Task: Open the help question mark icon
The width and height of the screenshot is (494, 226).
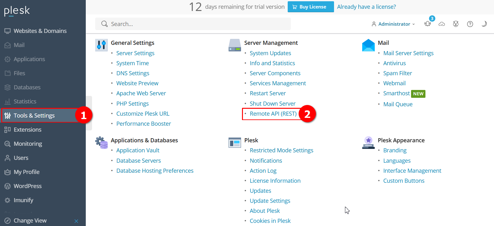Action: pyautogui.click(x=470, y=24)
